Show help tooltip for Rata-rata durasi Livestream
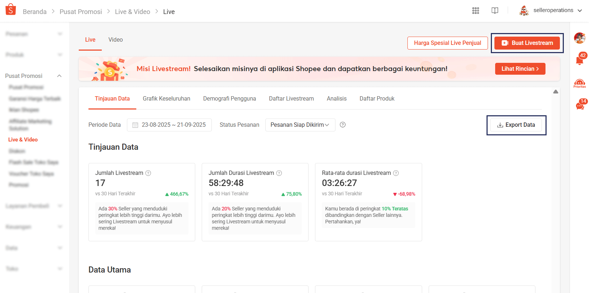The image size is (589, 293). (396, 173)
